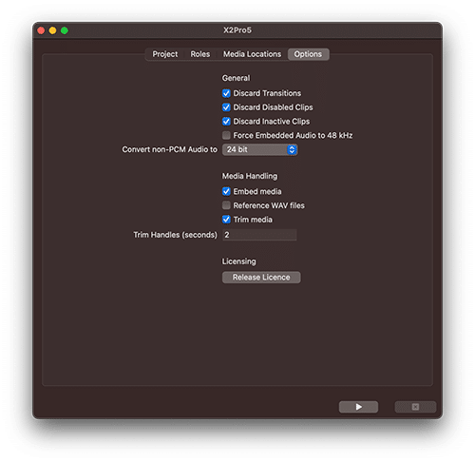Close the X2Pro5 window

(41, 30)
